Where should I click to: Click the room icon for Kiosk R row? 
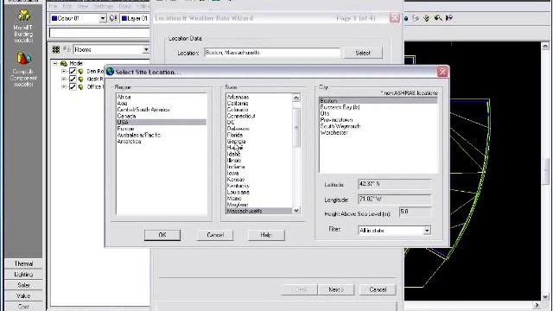80,79
